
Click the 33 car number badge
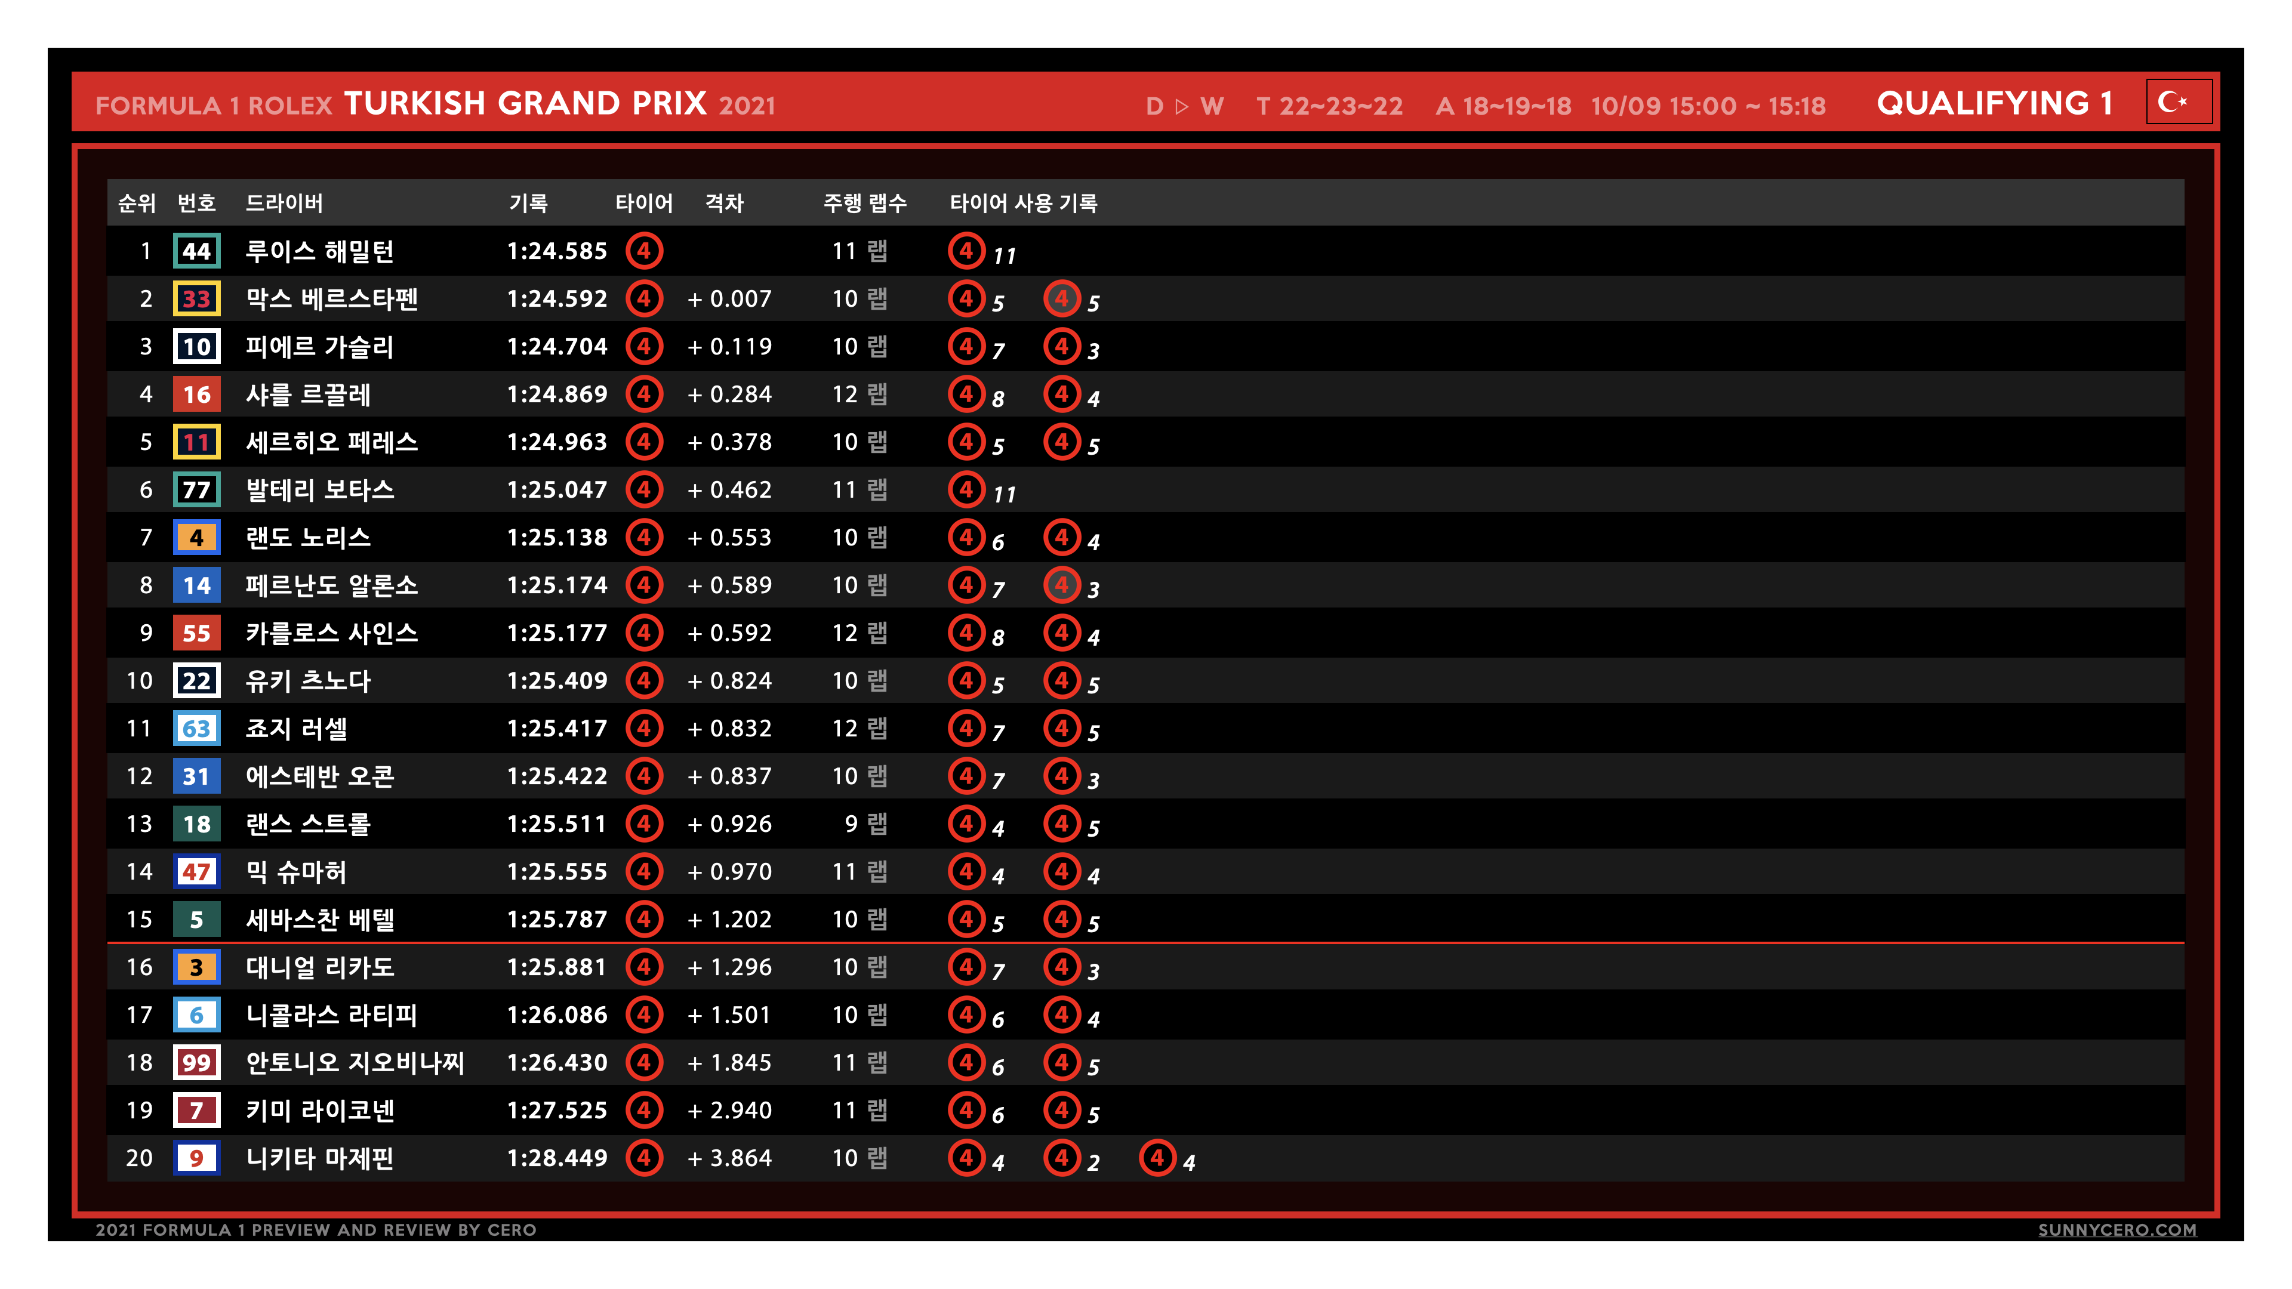pyautogui.click(x=196, y=299)
